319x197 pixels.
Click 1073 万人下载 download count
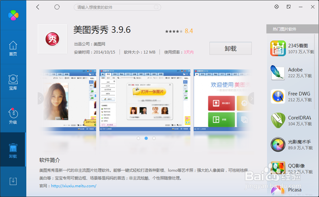point(301,52)
